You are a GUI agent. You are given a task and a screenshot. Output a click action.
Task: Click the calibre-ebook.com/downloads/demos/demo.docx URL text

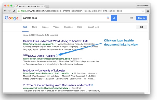point(46,59)
